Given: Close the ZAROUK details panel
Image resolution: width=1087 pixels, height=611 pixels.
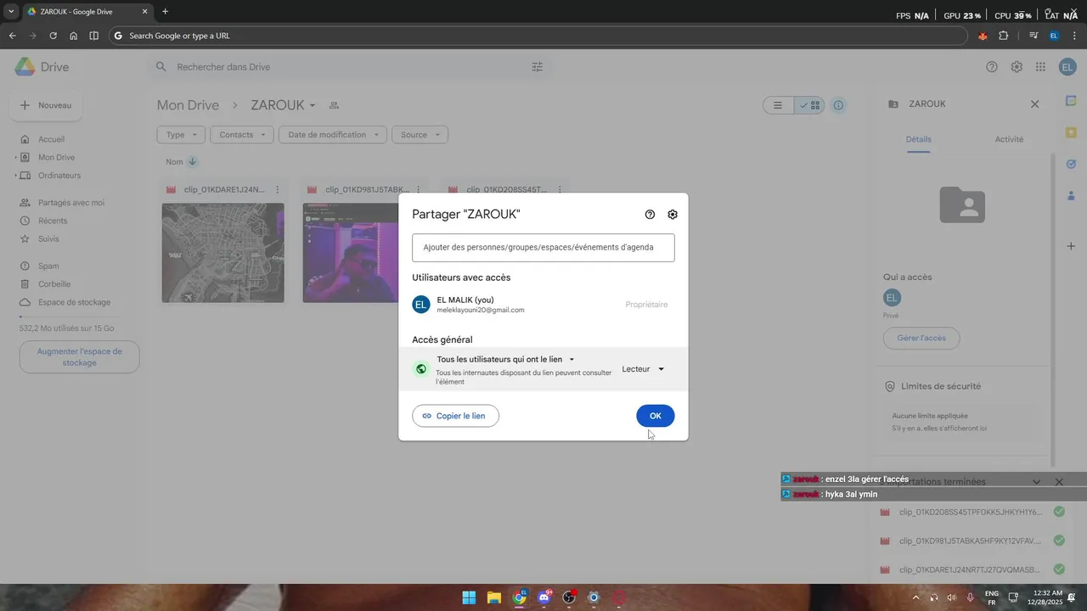Looking at the screenshot, I should click(1034, 104).
